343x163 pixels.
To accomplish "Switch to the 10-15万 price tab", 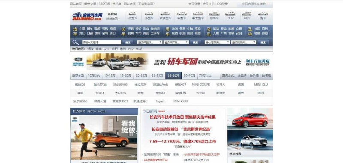I will pos(110,76).
